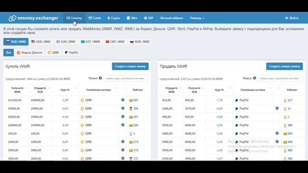Open the Wire section

click(132, 18)
